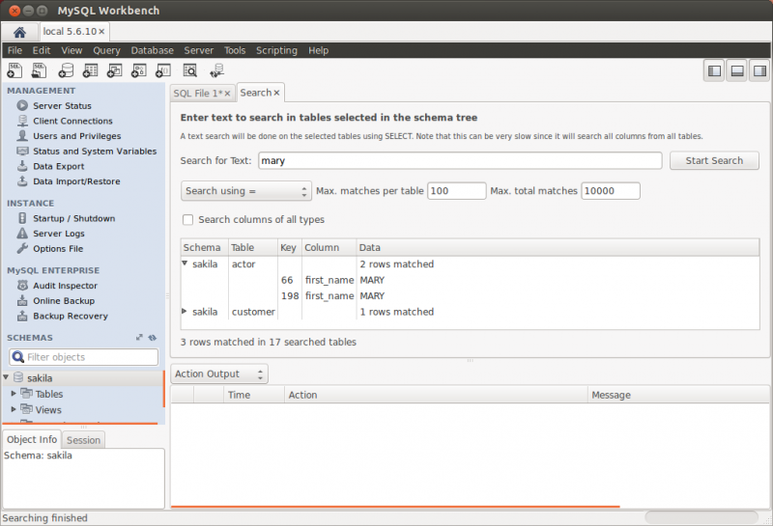The width and height of the screenshot is (773, 526).
Task: Click the Max. total matches field
Action: point(611,191)
